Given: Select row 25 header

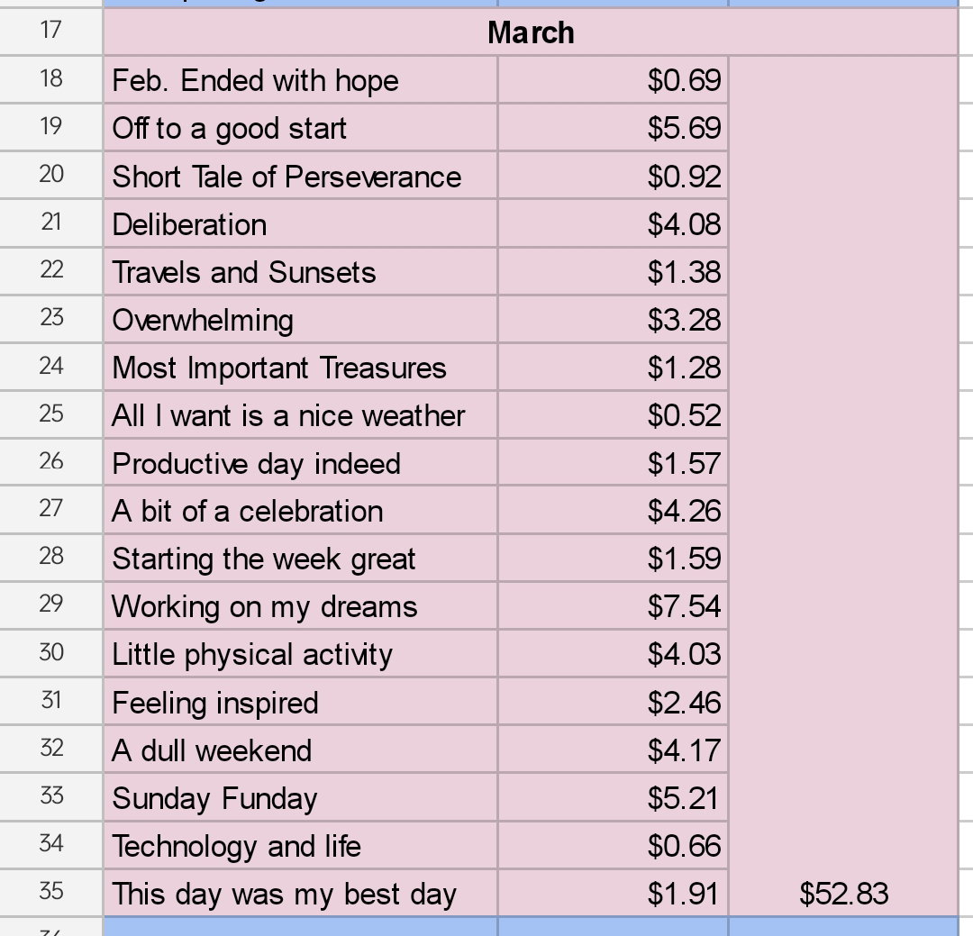Looking at the screenshot, I should click(x=50, y=414).
